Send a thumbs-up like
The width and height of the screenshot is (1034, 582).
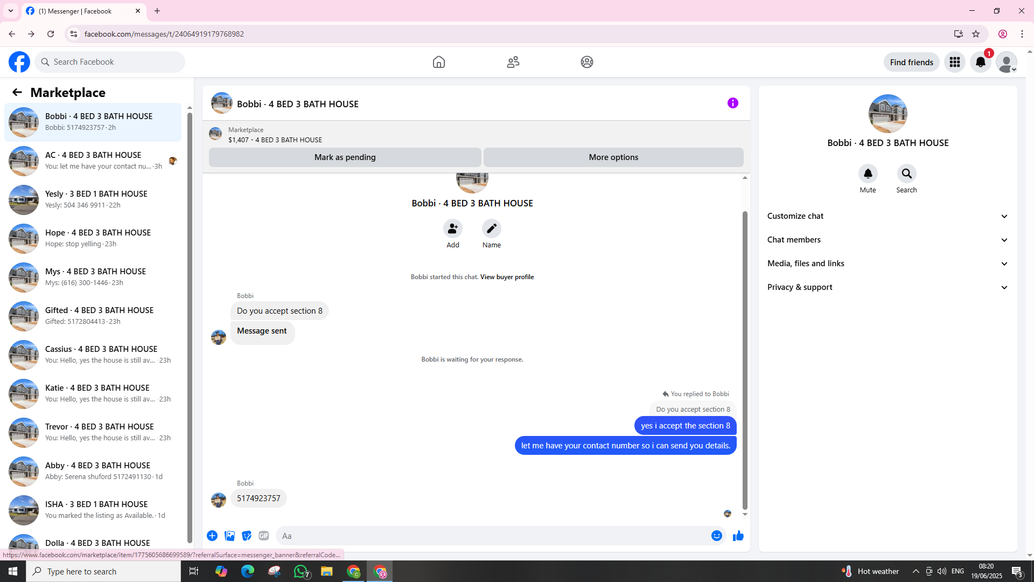click(x=738, y=536)
